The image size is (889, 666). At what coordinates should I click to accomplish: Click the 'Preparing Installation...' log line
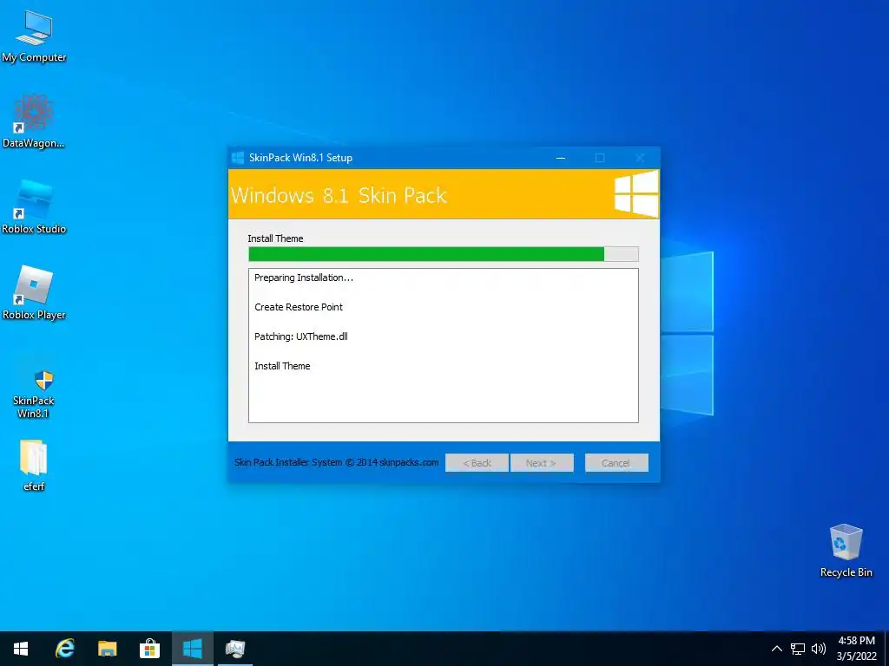pos(304,277)
